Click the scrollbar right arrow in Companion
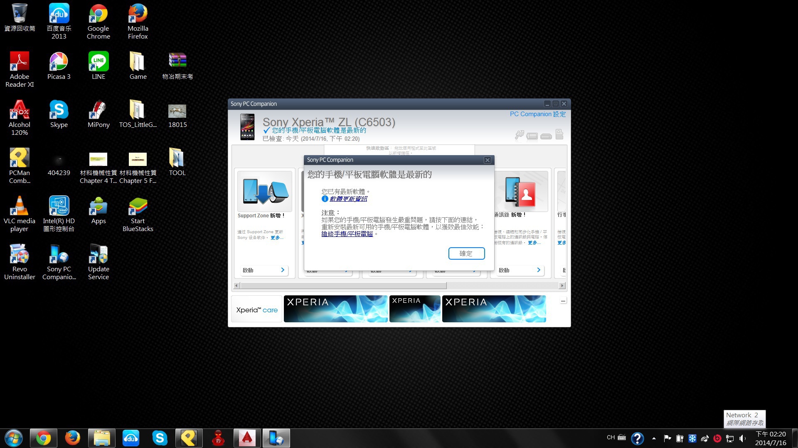 coord(562,285)
